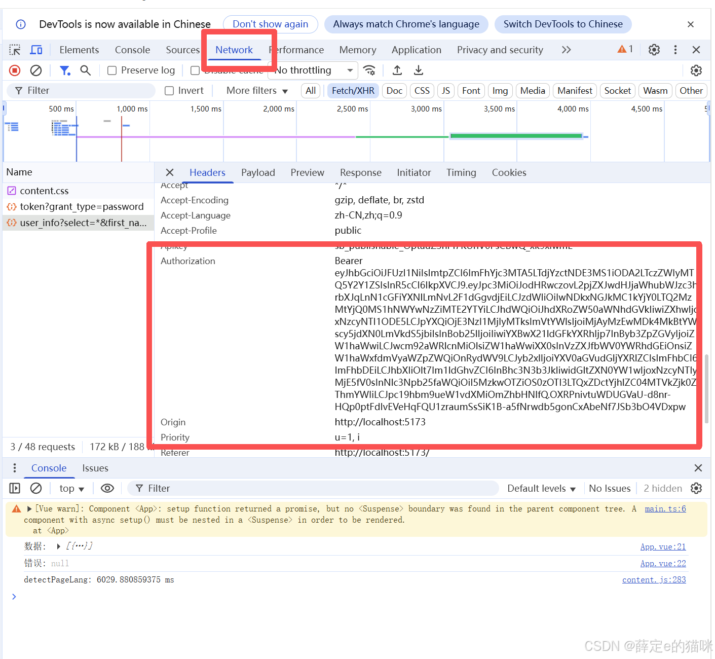
Task: Toggle the network filter funnel icon
Action: 65,70
